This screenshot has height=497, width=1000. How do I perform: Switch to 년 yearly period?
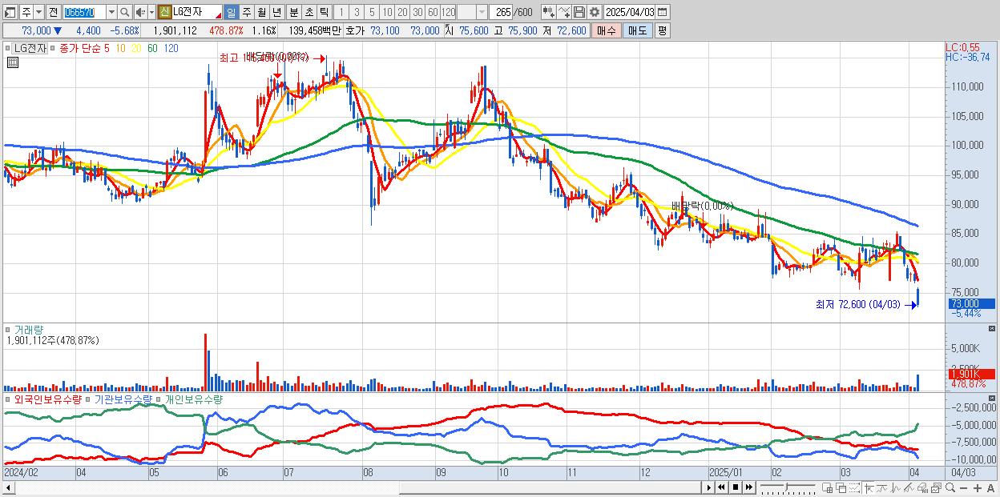(x=276, y=12)
